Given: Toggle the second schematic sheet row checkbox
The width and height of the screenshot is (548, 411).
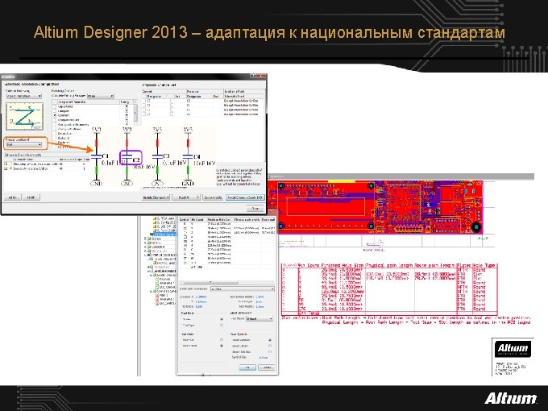Looking at the screenshot, I should pos(11,168).
